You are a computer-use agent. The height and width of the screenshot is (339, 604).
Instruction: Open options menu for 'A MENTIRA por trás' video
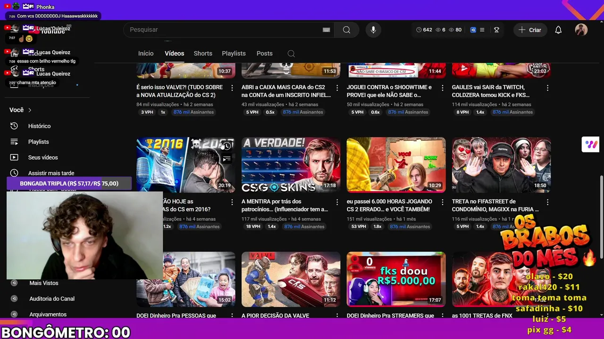[x=337, y=202]
